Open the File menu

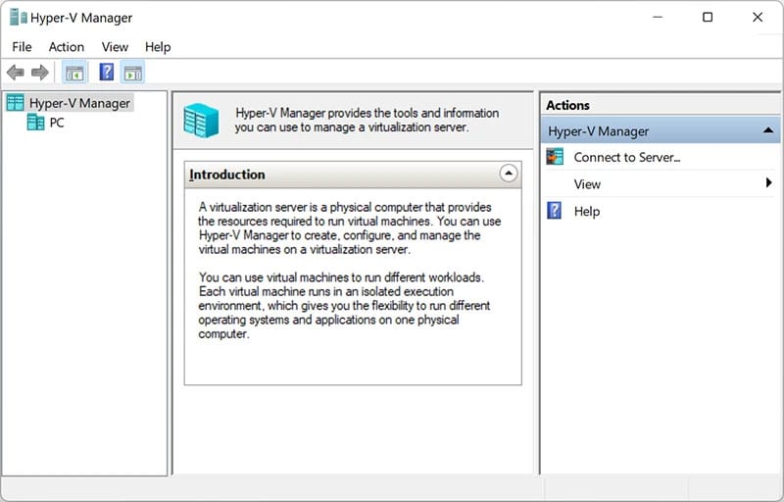pos(22,46)
